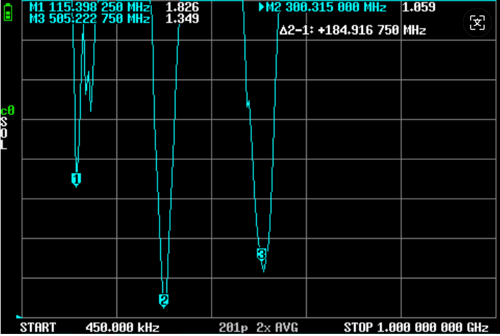The width and height of the screenshot is (500, 336).
Task: Tap the M2 300.315 000 MHz readout
Action: [326, 8]
